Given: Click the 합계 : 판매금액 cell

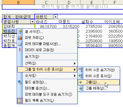Looking at the screenshot, I should [18, 17].
